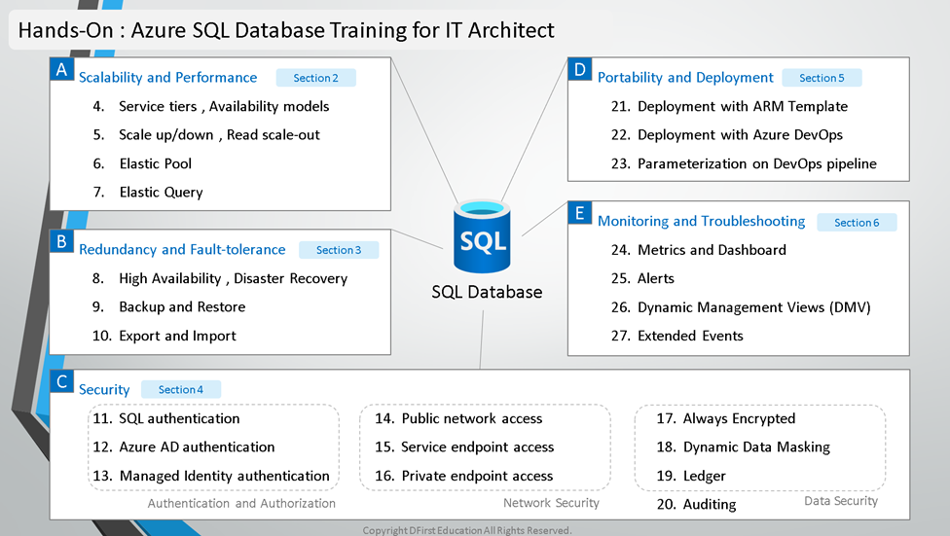Screen dimensions: 950x536
Task: Select item 19 Ledger
Action: point(691,476)
